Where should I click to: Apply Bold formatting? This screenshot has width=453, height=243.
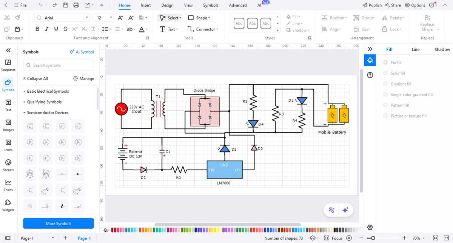[x=37, y=29]
